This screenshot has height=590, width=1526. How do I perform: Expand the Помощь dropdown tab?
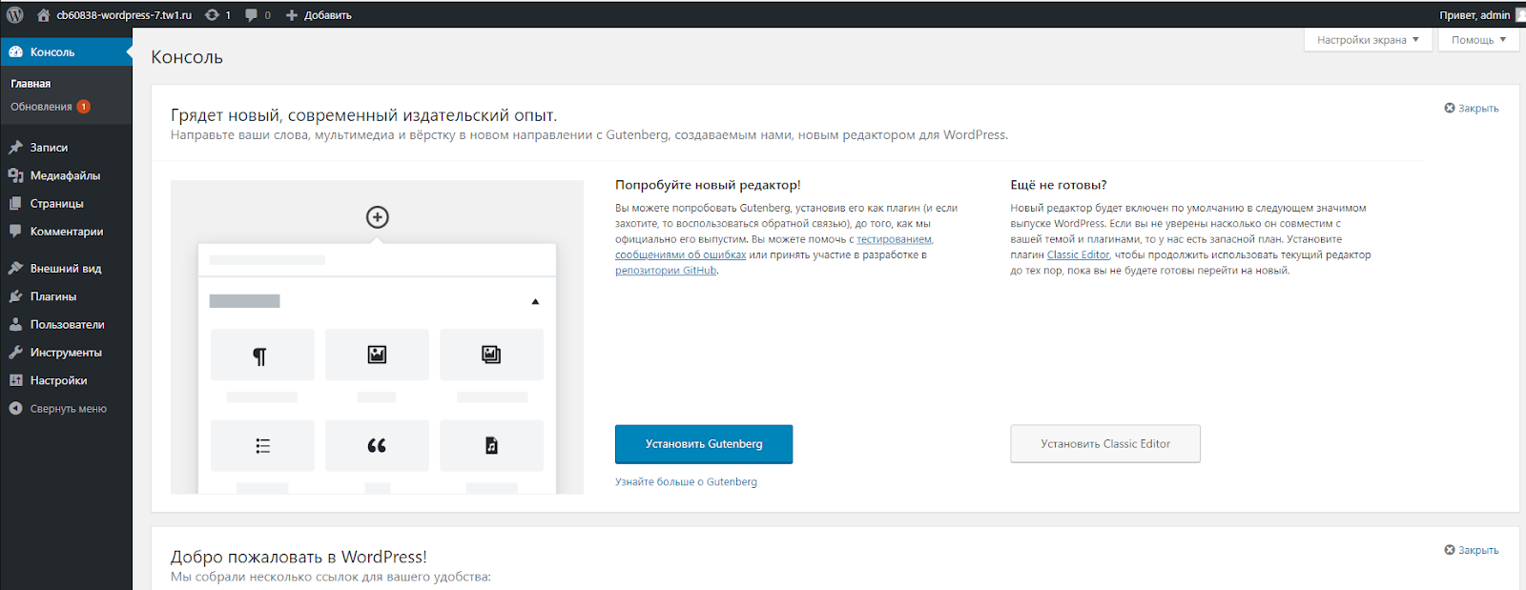tap(1478, 40)
